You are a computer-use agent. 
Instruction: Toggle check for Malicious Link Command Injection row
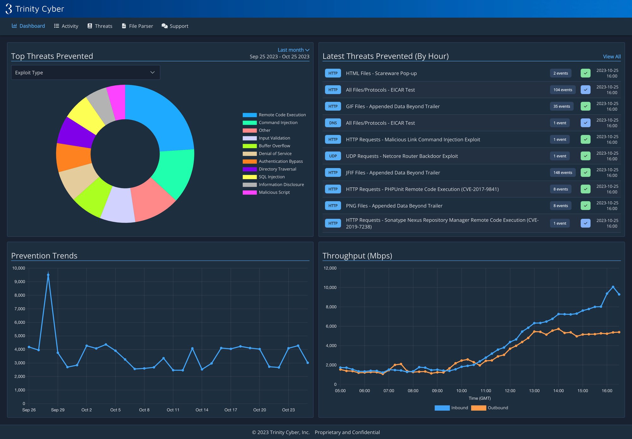point(586,140)
